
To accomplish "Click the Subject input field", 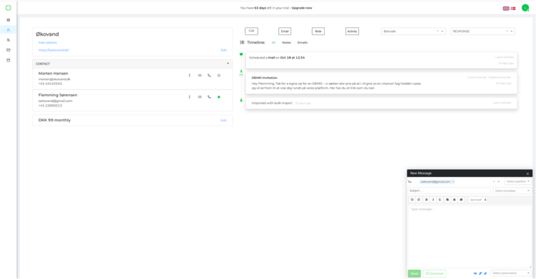I will (x=449, y=191).
